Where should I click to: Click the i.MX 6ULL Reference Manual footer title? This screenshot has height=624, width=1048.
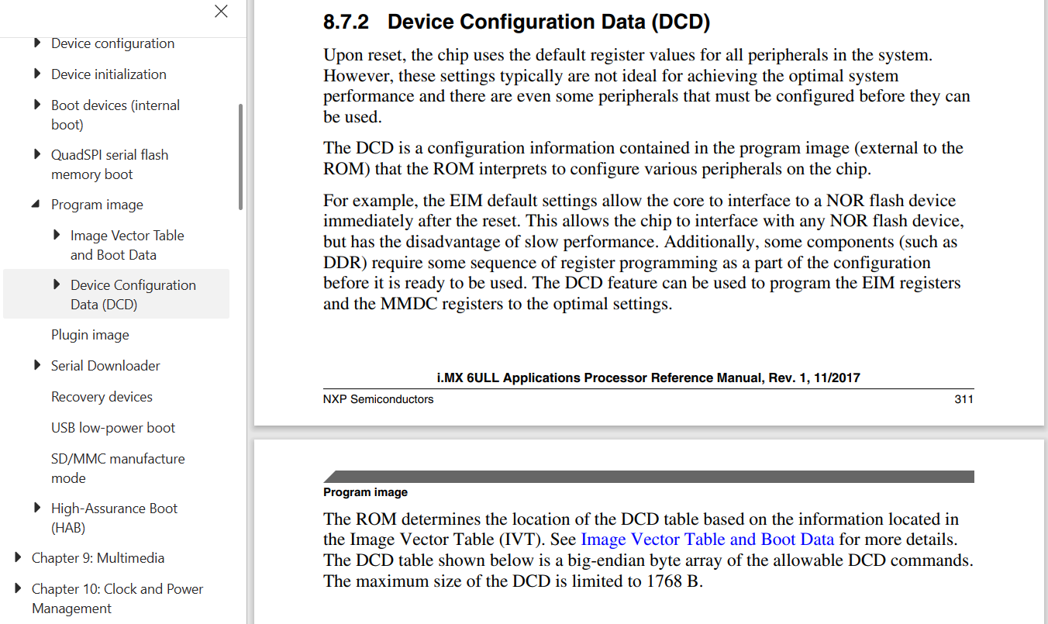(649, 378)
